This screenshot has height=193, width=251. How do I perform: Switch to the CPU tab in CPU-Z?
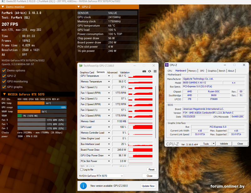click(x=170, y=71)
